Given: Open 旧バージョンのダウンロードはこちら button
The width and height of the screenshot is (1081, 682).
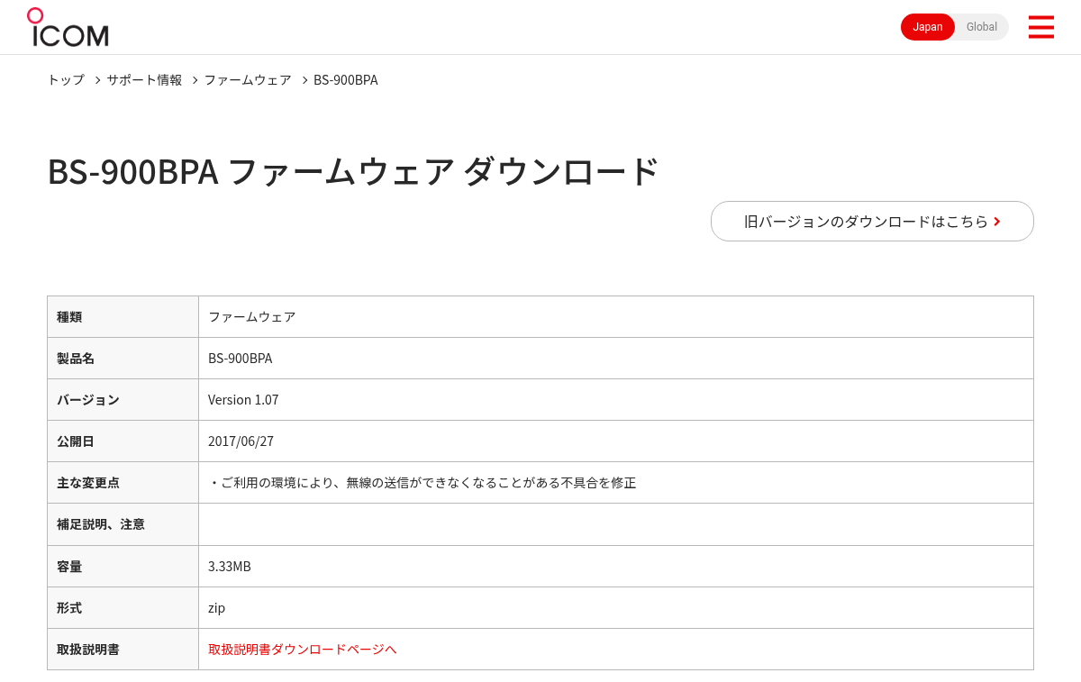Looking at the screenshot, I should click(872, 221).
